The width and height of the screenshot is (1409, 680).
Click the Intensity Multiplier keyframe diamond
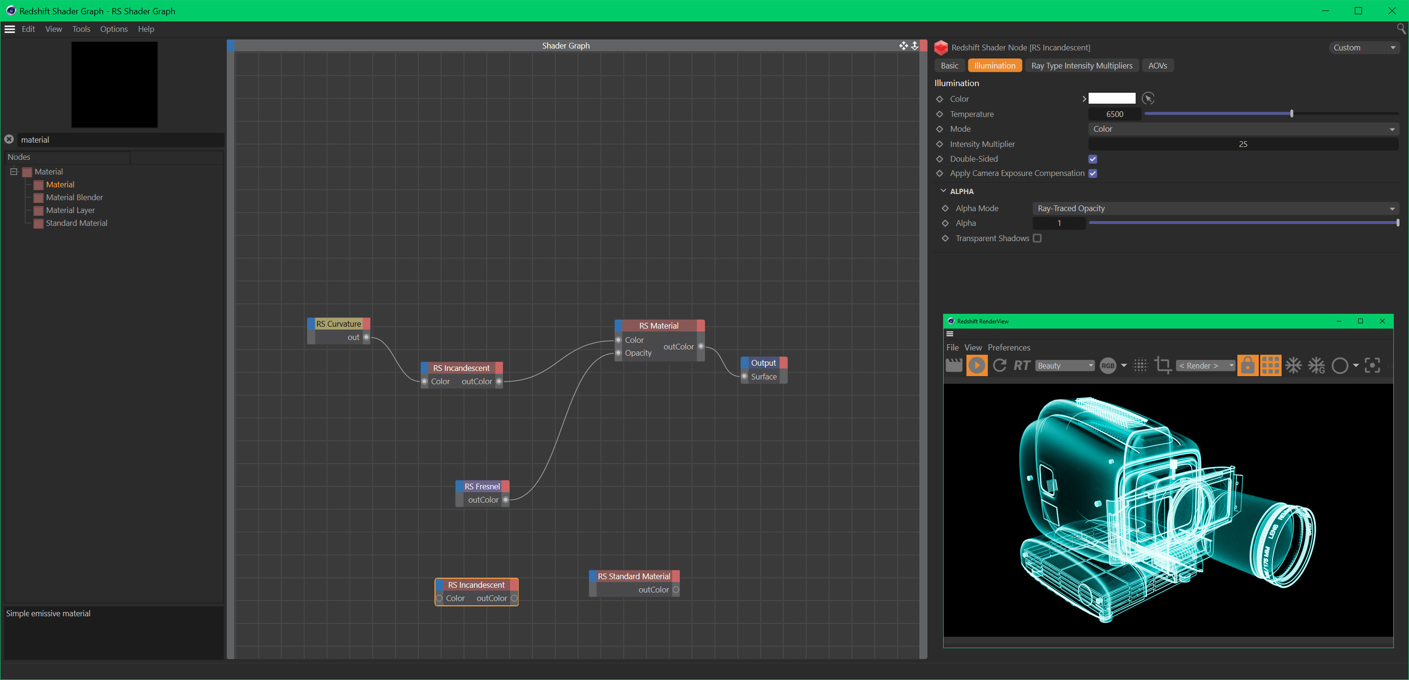pyautogui.click(x=940, y=145)
